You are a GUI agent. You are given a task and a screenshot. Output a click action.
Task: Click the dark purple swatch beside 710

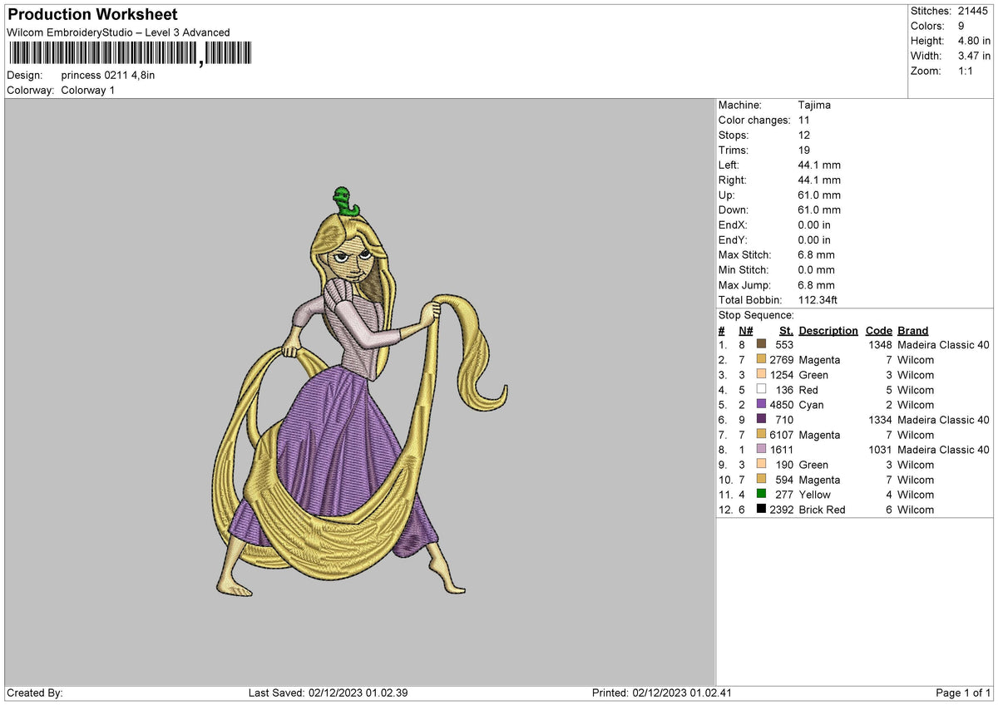(761, 419)
